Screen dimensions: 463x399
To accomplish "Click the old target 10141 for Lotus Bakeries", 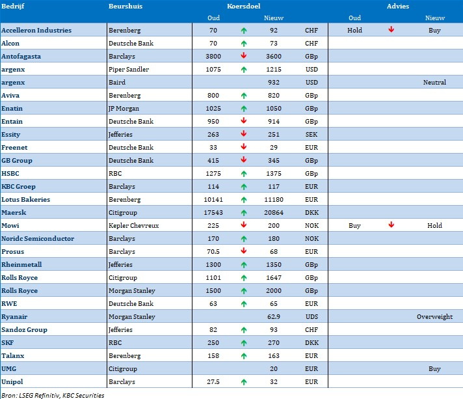I will click(213, 199).
